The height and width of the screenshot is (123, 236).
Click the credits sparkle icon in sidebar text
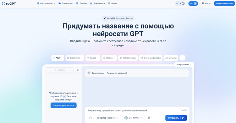point(64,96)
